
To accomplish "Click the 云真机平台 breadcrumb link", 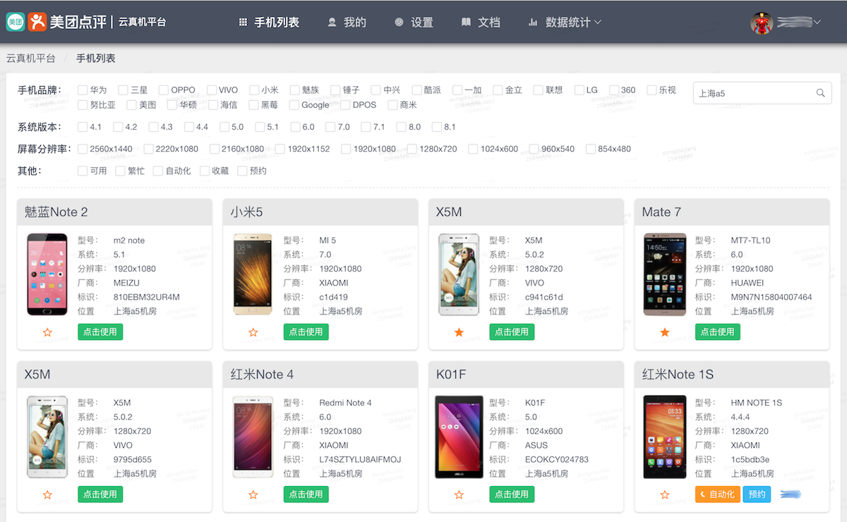I will click(x=31, y=59).
